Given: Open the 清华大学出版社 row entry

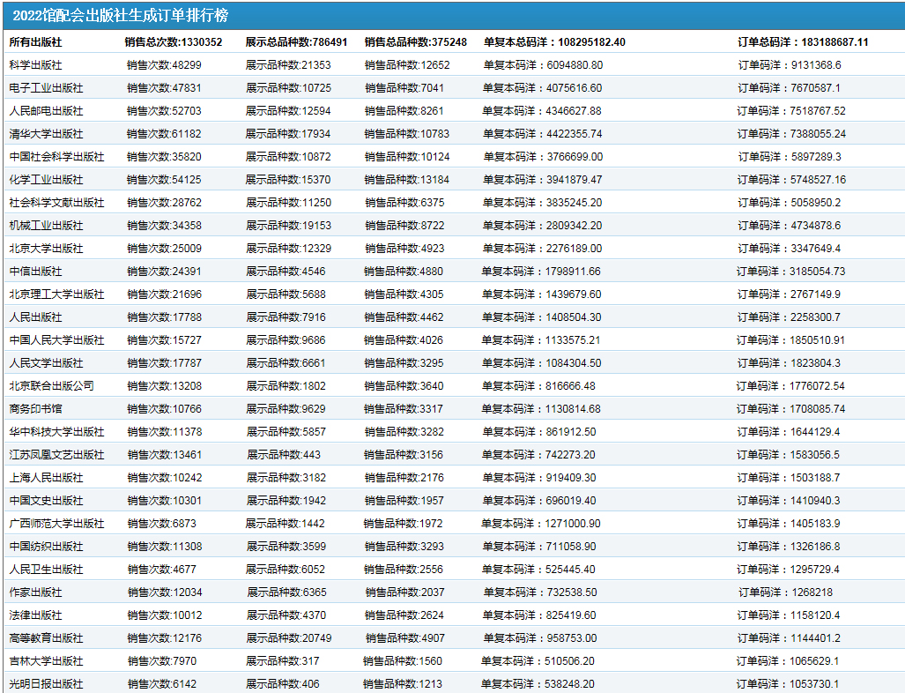Looking at the screenshot, I should (x=46, y=134).
